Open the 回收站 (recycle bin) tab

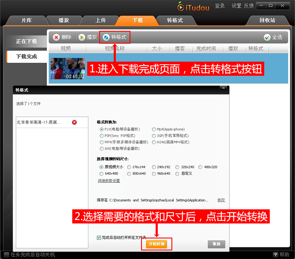pos(267,20)
